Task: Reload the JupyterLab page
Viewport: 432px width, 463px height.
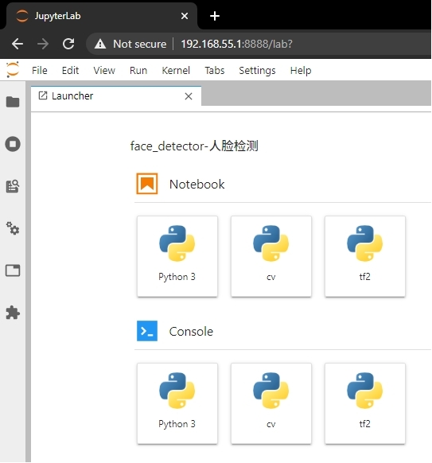Action: (x=68, y=44)
